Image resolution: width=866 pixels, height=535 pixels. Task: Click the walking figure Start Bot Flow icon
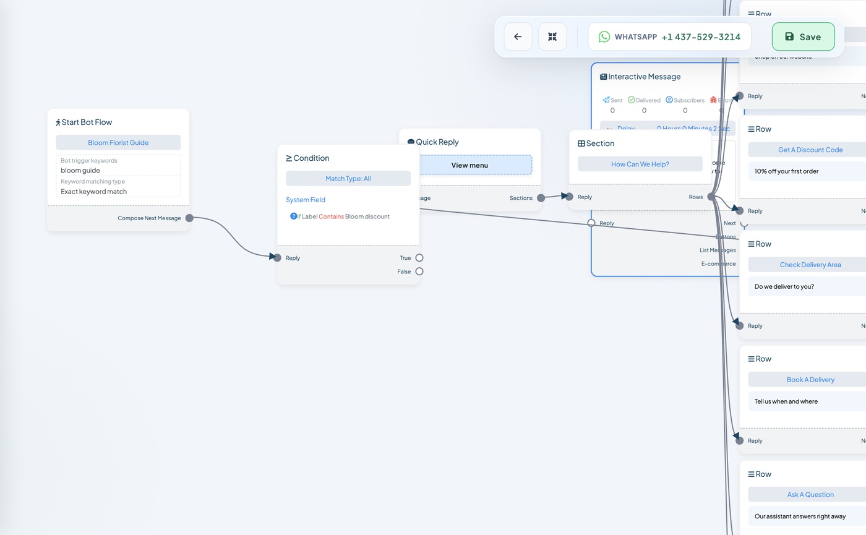click(x=58, y=122)
